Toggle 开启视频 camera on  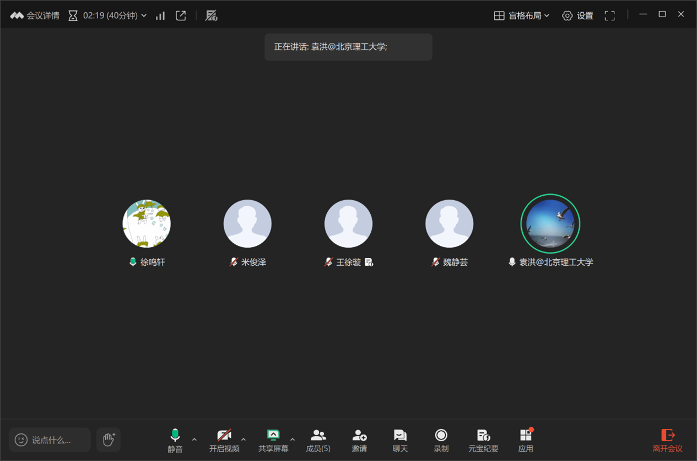click(224, 441)
